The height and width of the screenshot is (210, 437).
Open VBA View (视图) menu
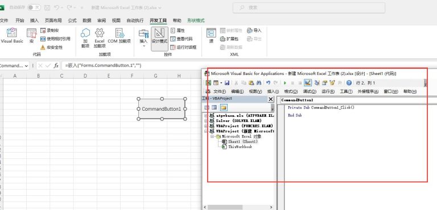pyautogui.click(x=255, y=91)
